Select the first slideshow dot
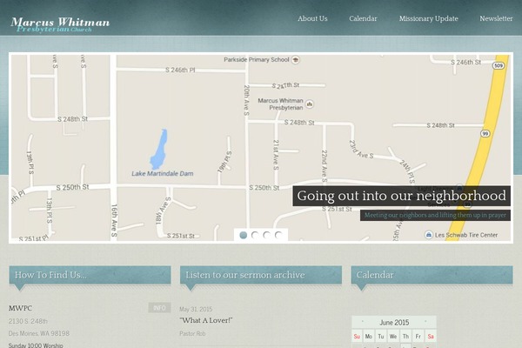The width and height of the screenshot is (522, 348). [x=244, y=235]
